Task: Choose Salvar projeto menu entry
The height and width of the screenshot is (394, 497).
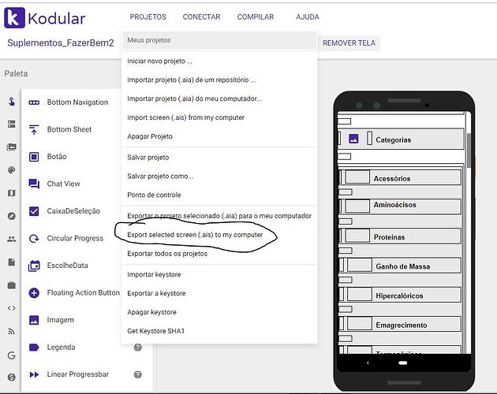Action: (x=219, y=158)
